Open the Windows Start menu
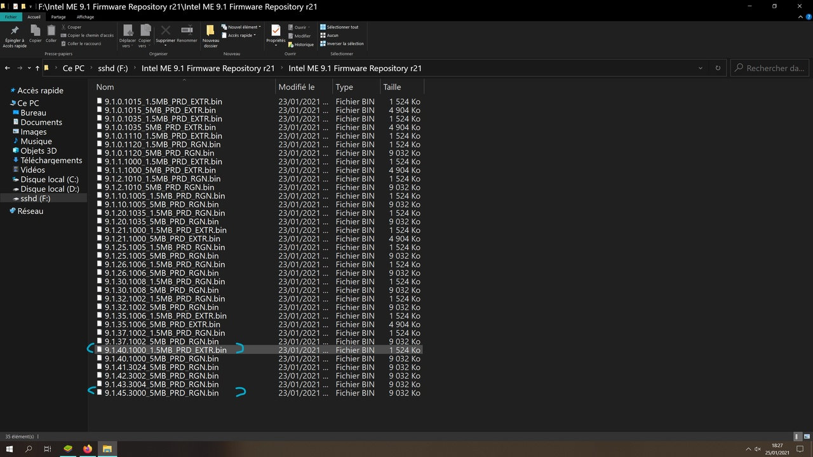The image size is (813, 457). point(10,449)
